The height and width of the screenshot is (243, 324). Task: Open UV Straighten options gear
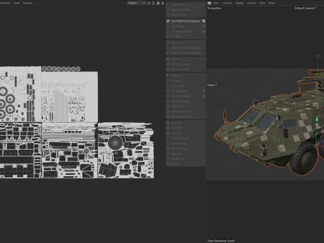click(204, 91)
